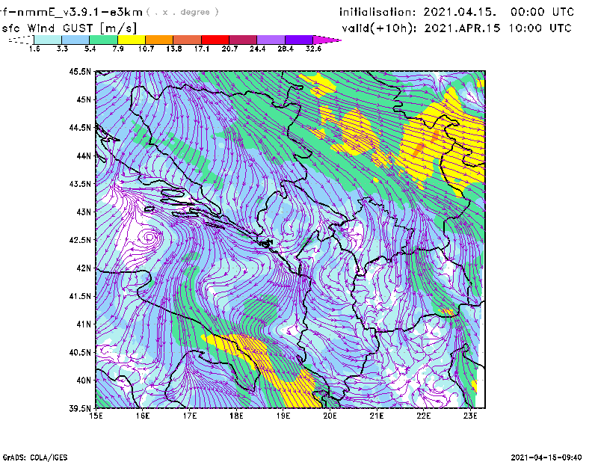The height and width of the screenshot is (462, 598).
Task: Click the 'sfc Wind GUST [m/s]' title
Action: (69, 28)
